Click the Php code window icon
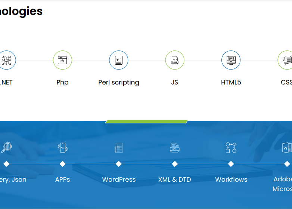The image size is (292, 209). click(x=62, y=60)
